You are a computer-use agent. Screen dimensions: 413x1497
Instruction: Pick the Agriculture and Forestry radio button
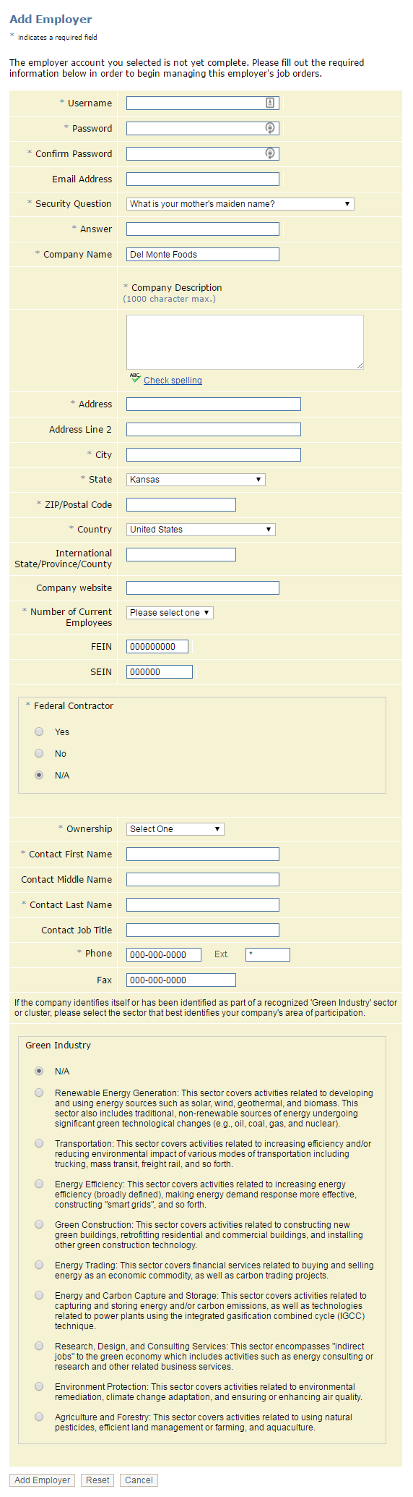tap(39, 1417)
